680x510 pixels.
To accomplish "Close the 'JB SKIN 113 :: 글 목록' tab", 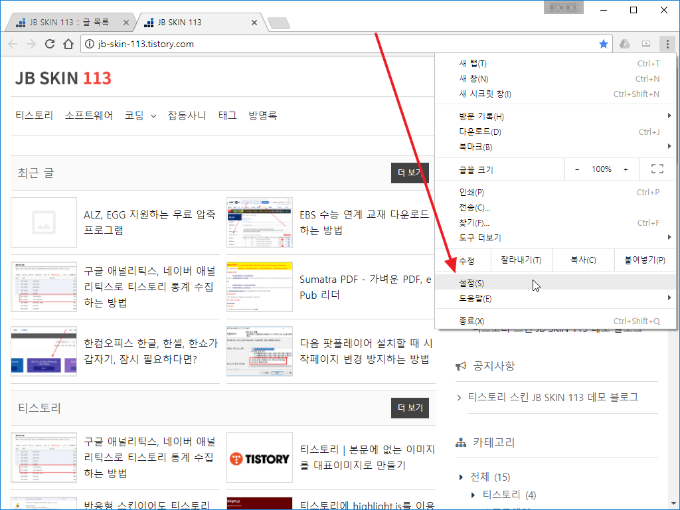I will pos(126,23).
